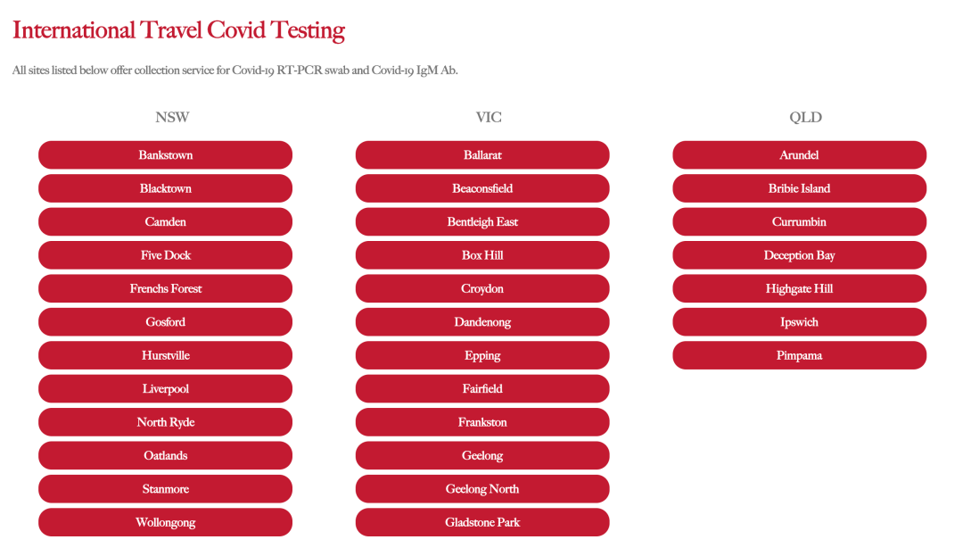Choose the Wollongong testing site

coord(165,522)
